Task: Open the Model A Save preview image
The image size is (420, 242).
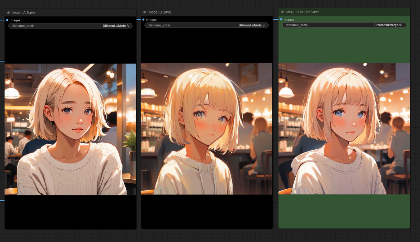Action: [x=70, y=129]
